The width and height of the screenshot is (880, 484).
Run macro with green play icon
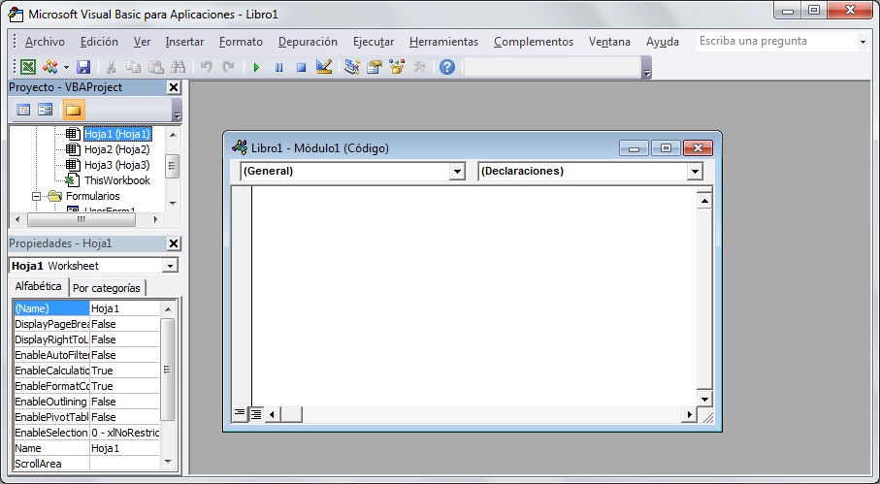point(256,68)
